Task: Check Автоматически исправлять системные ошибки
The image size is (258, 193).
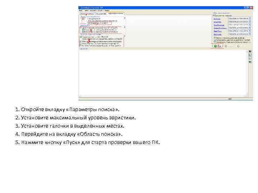Action: tap(80, 46)
